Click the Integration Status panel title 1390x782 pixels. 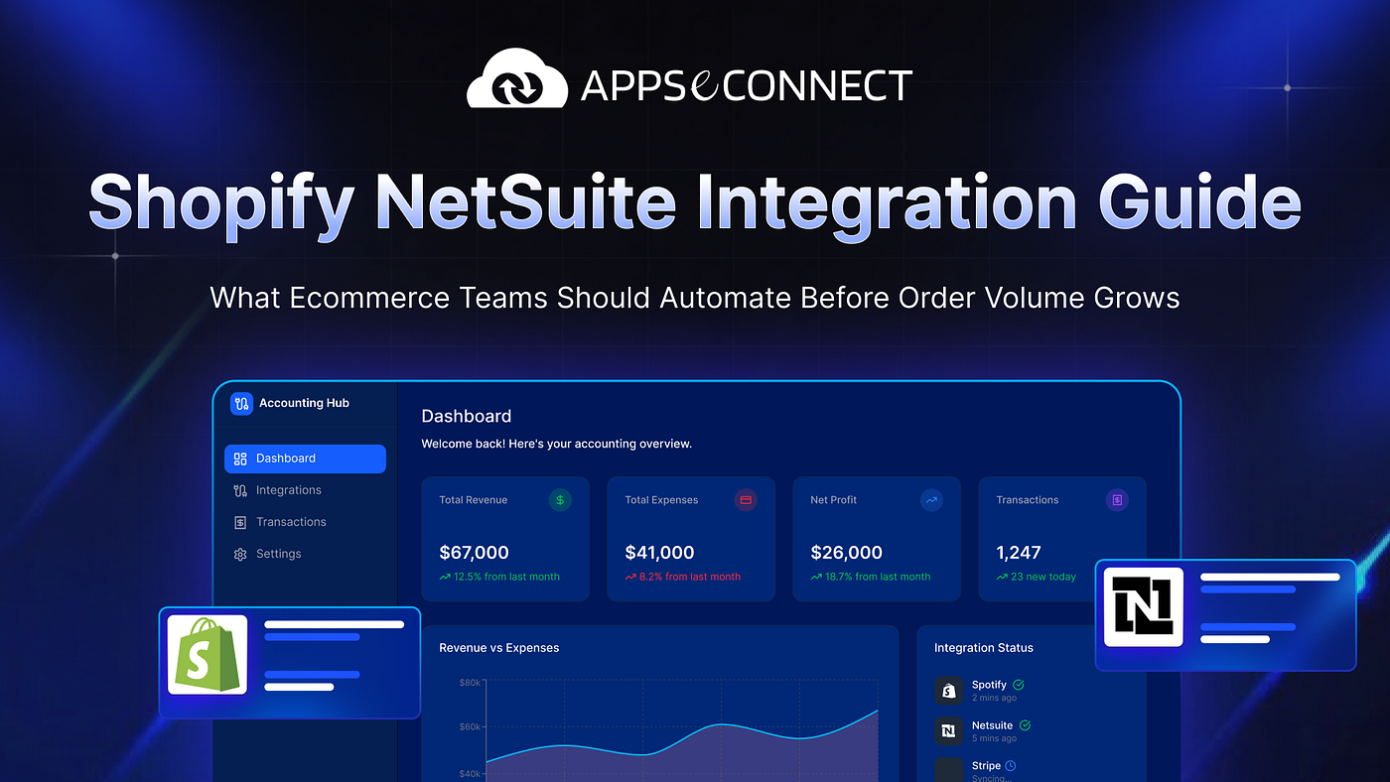click(x=984, y=648)
